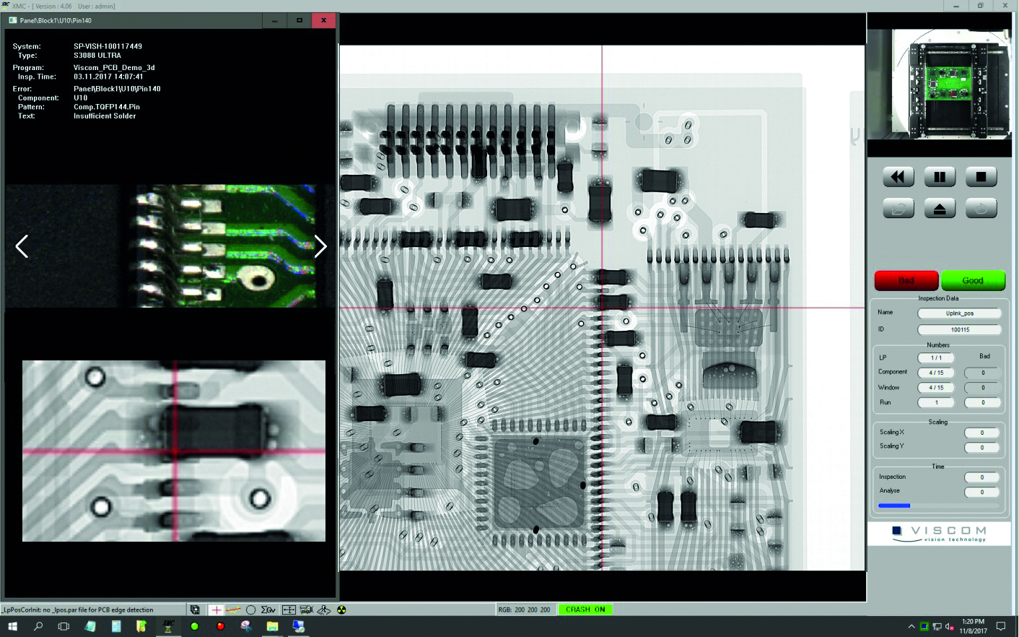Image resolution: width=1019 pixels, height=637 pixels.
Task: Click the radiation X-ray icon
Action: click(x=341, y=610)
